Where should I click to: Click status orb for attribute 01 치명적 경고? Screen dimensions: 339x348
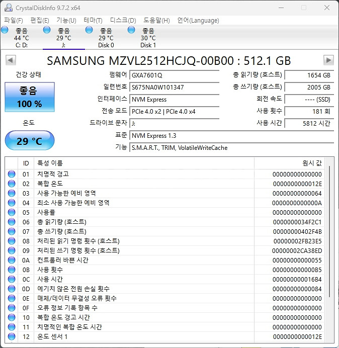tap(12, 174)
